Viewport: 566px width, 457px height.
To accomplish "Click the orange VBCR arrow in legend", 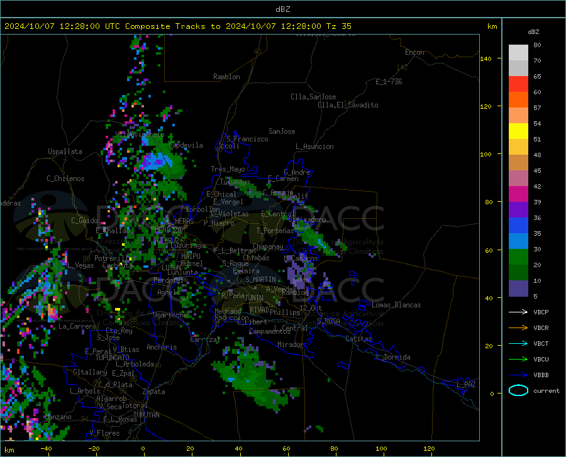I will (x=518, y=328).
